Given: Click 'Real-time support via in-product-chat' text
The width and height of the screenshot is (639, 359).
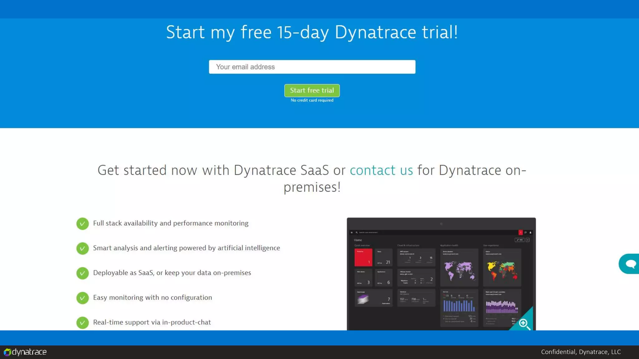Looking at the screenshot, I should [152, 322].
